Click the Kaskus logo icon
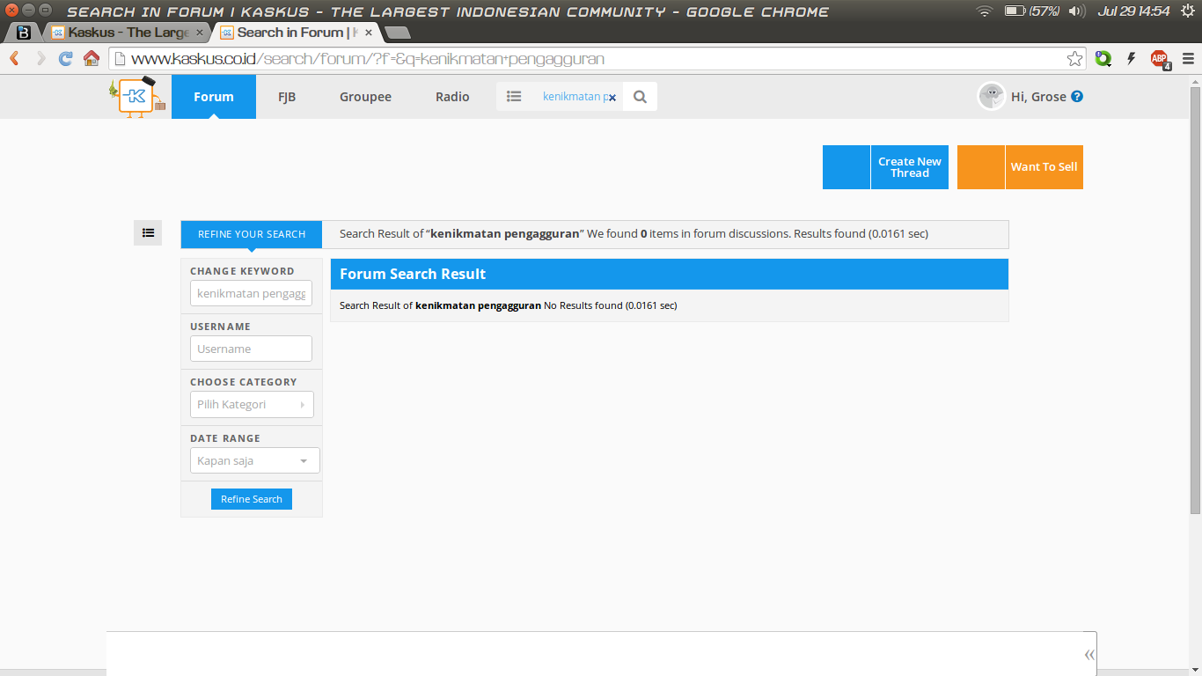This screenshot has height=676, width=1202. [x=137, y=97]
